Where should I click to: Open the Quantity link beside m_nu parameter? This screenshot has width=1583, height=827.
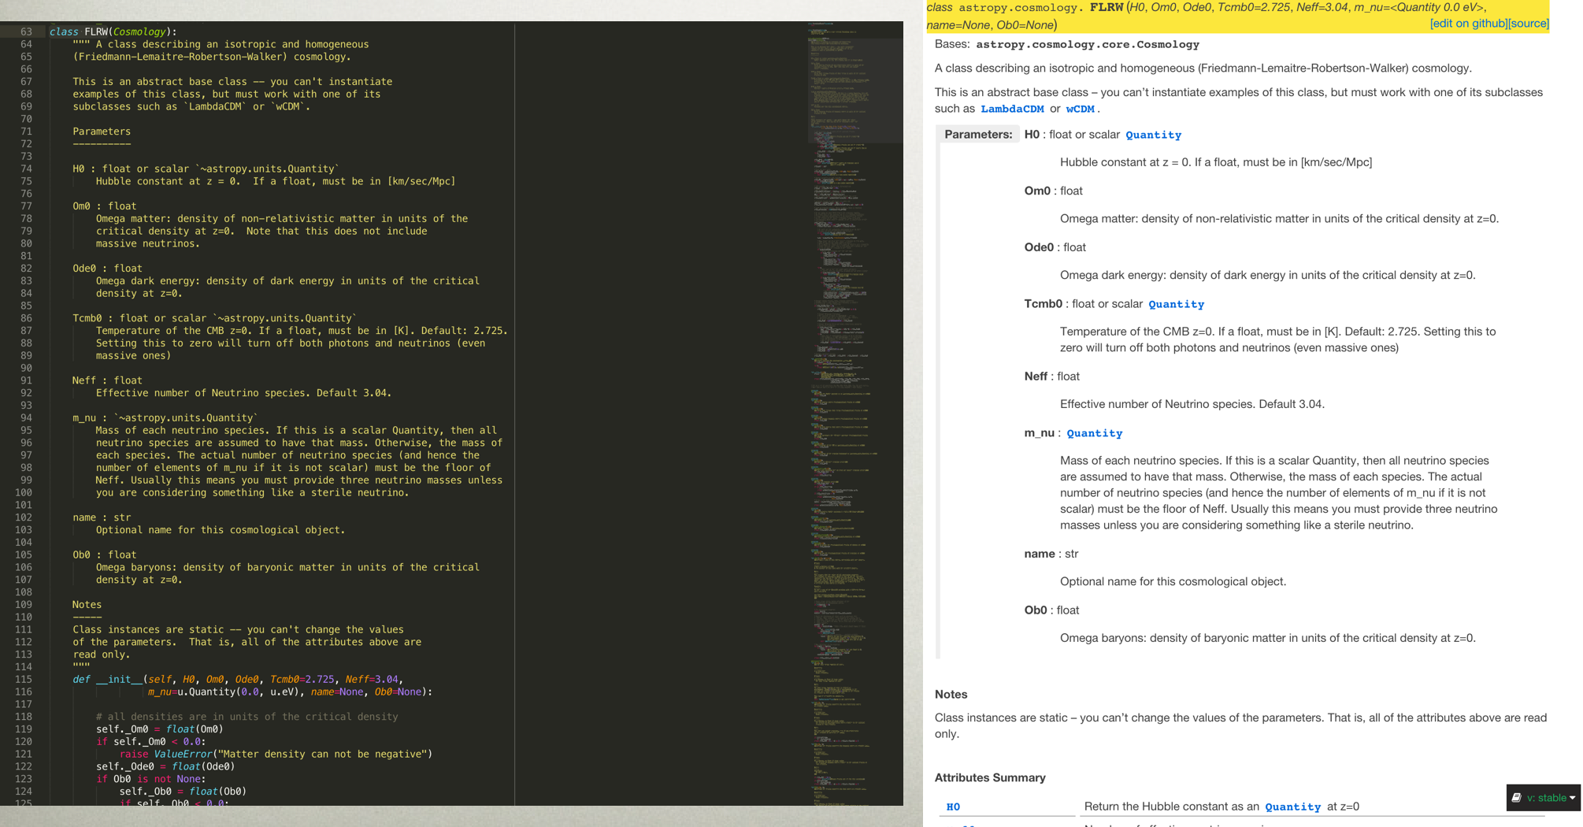point(1094,433)
